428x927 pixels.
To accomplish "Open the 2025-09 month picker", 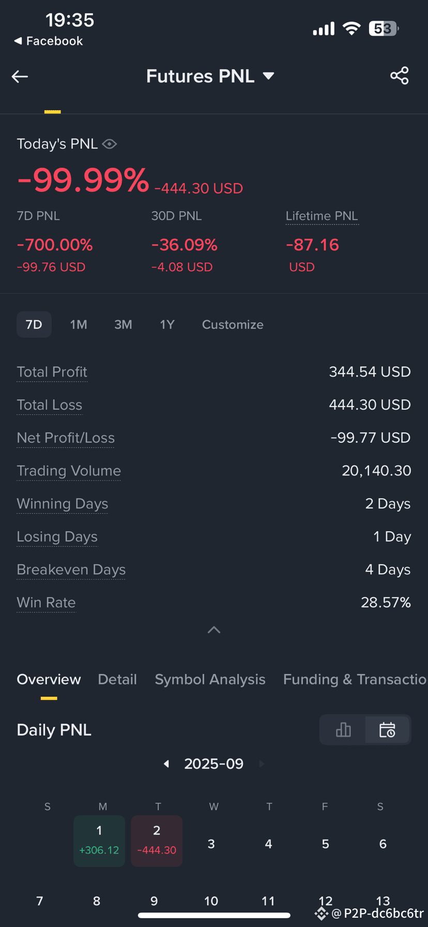I will coord(214,764).
